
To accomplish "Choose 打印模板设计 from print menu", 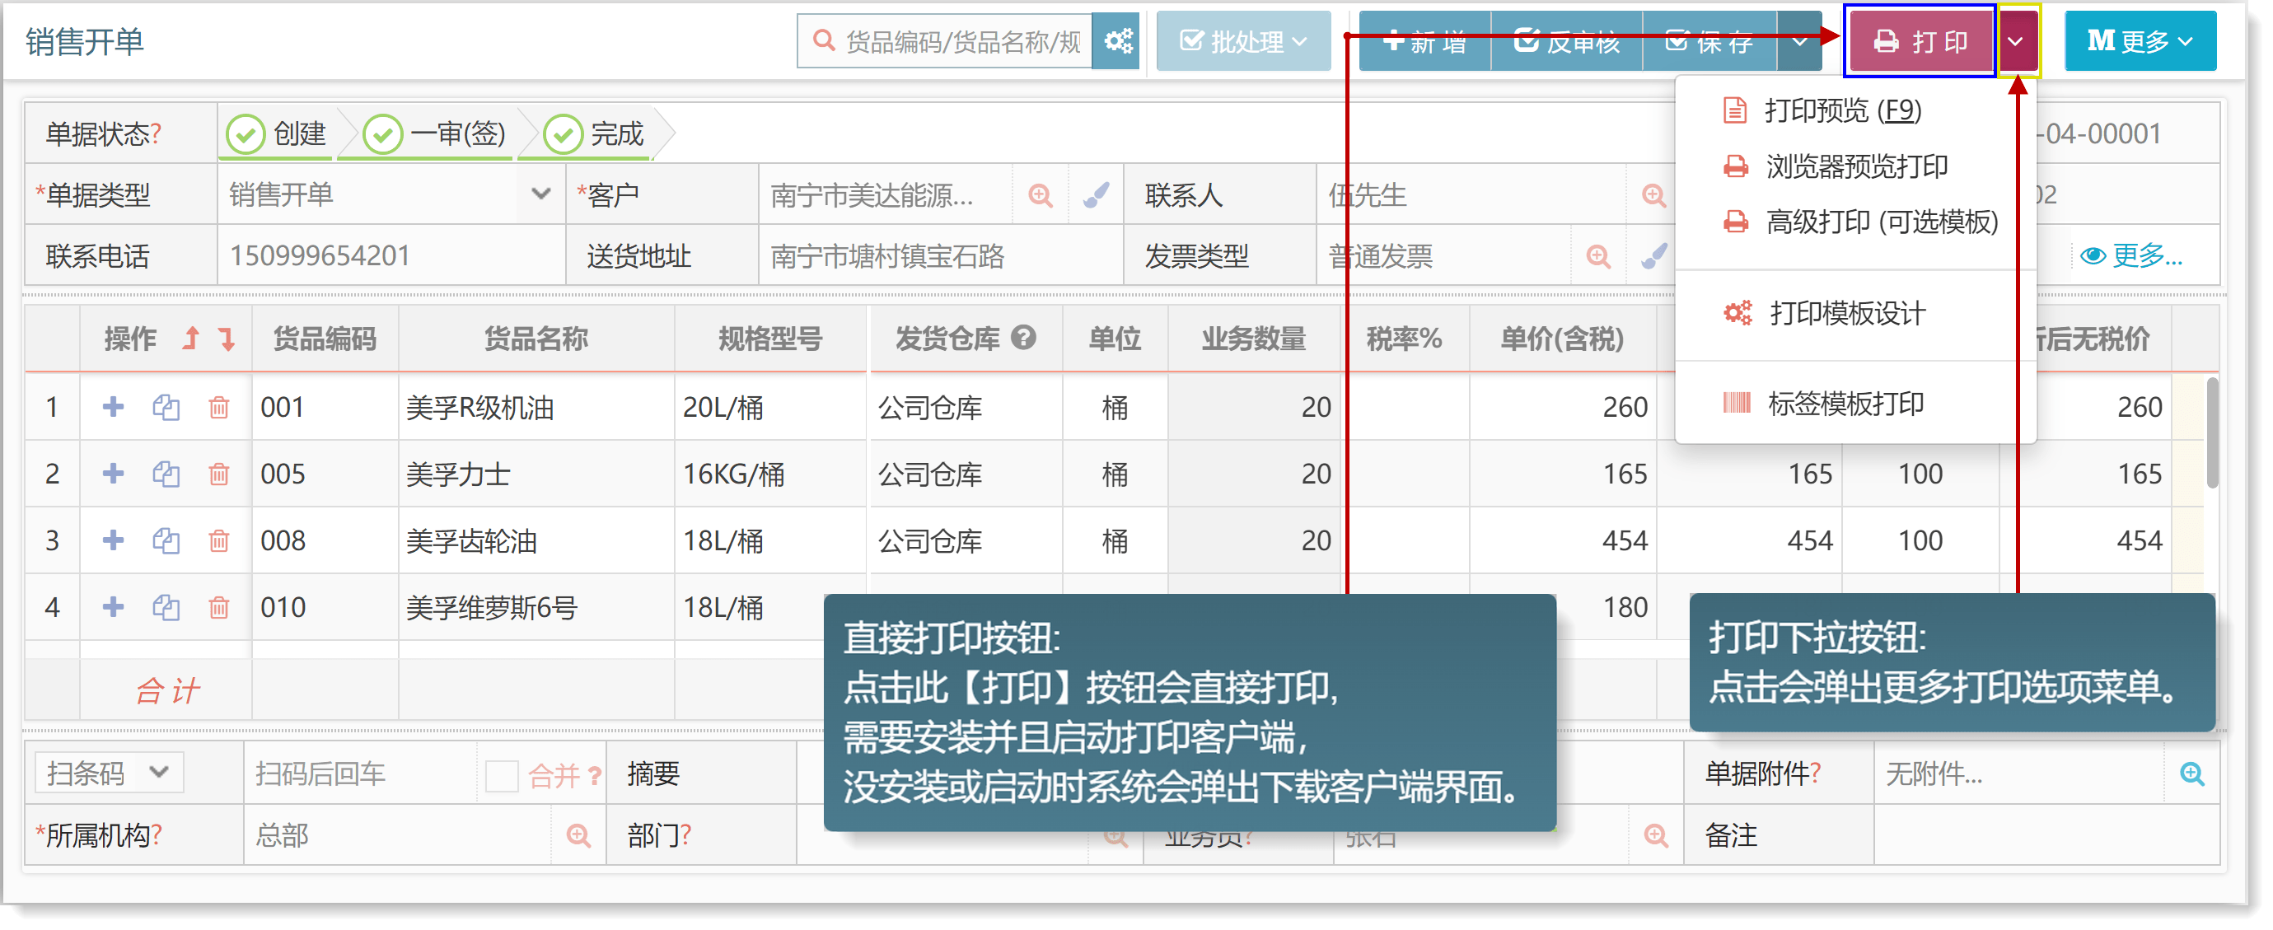I will (1846, 313).
